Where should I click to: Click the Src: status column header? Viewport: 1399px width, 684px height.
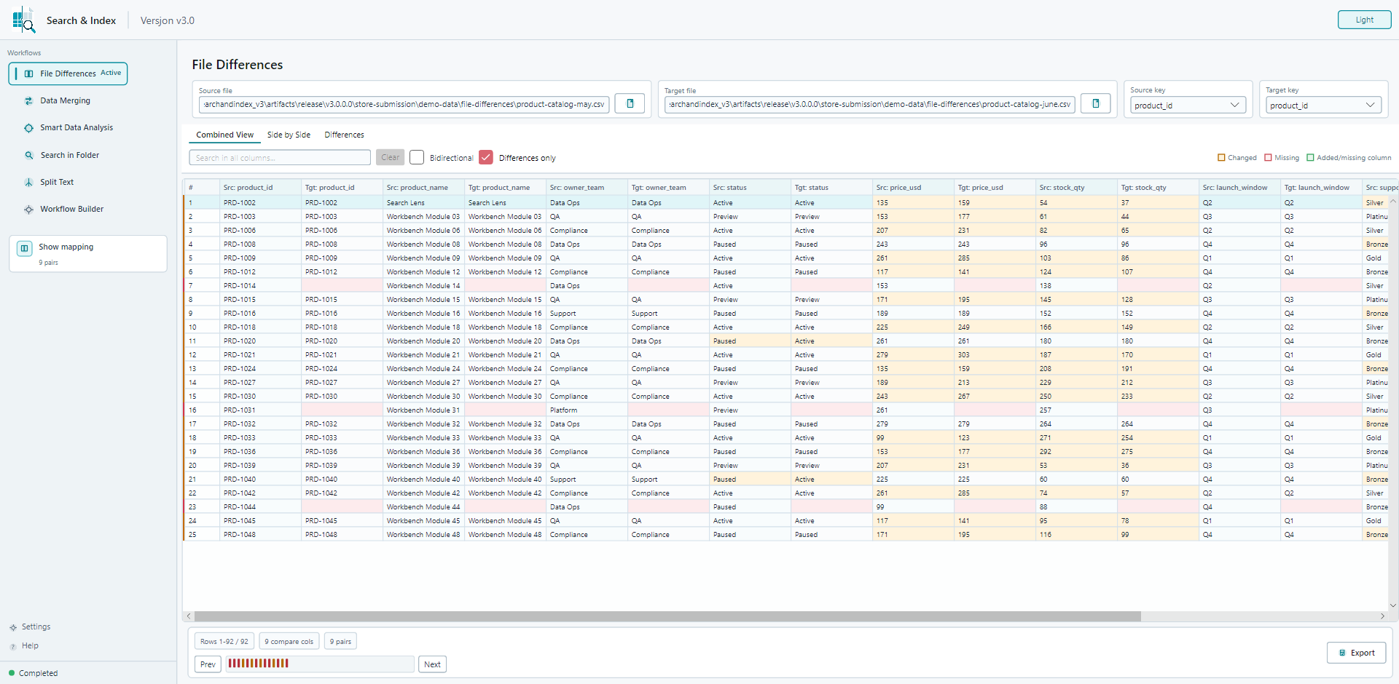(x=751, y=188)
